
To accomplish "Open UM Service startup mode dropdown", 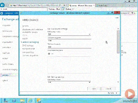I will (x=69, y=82).
